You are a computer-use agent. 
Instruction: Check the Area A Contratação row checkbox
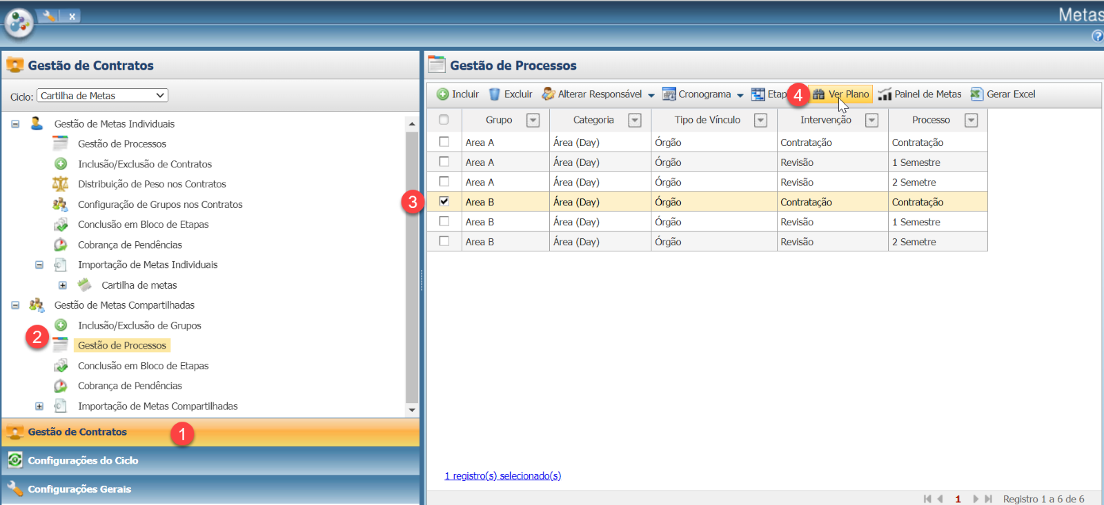tap(444, 142)
